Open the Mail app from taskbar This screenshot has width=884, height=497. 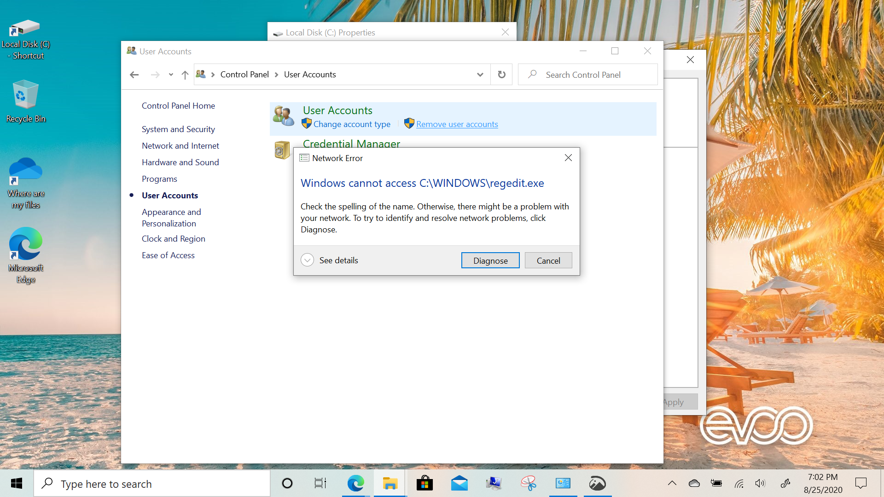pyautogui.click(x=459, y=483)
